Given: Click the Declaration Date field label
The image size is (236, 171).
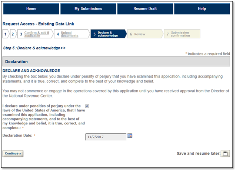Looking at the screenshot, I should [x=18, y=136].
